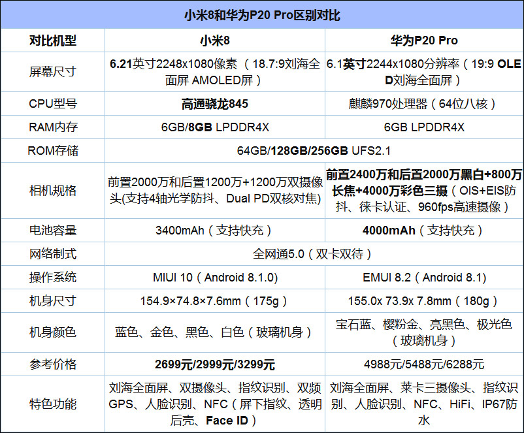The image size is (524, 433).
Task: Click the MIUI 10 (Android 8.1.0) cell
Action: pyautogui.click(x=215, y=278)
